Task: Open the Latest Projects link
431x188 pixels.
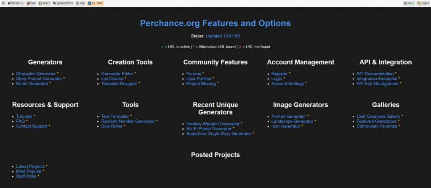Action: [30, 166]
